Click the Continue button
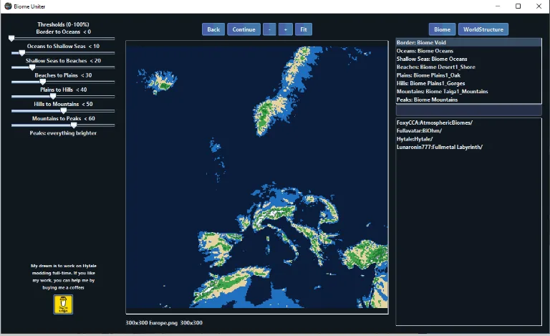This screenshot has width=550, height=336. [x=243, y=29]
